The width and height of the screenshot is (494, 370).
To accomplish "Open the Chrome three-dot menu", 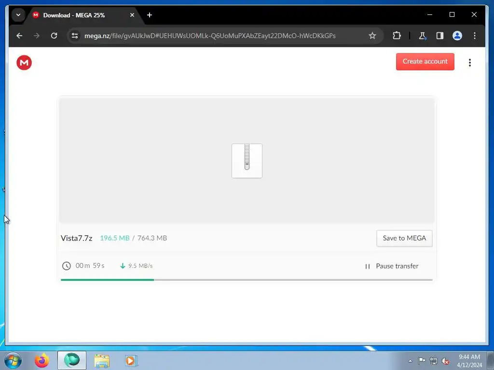I will [x=475, y=36].
